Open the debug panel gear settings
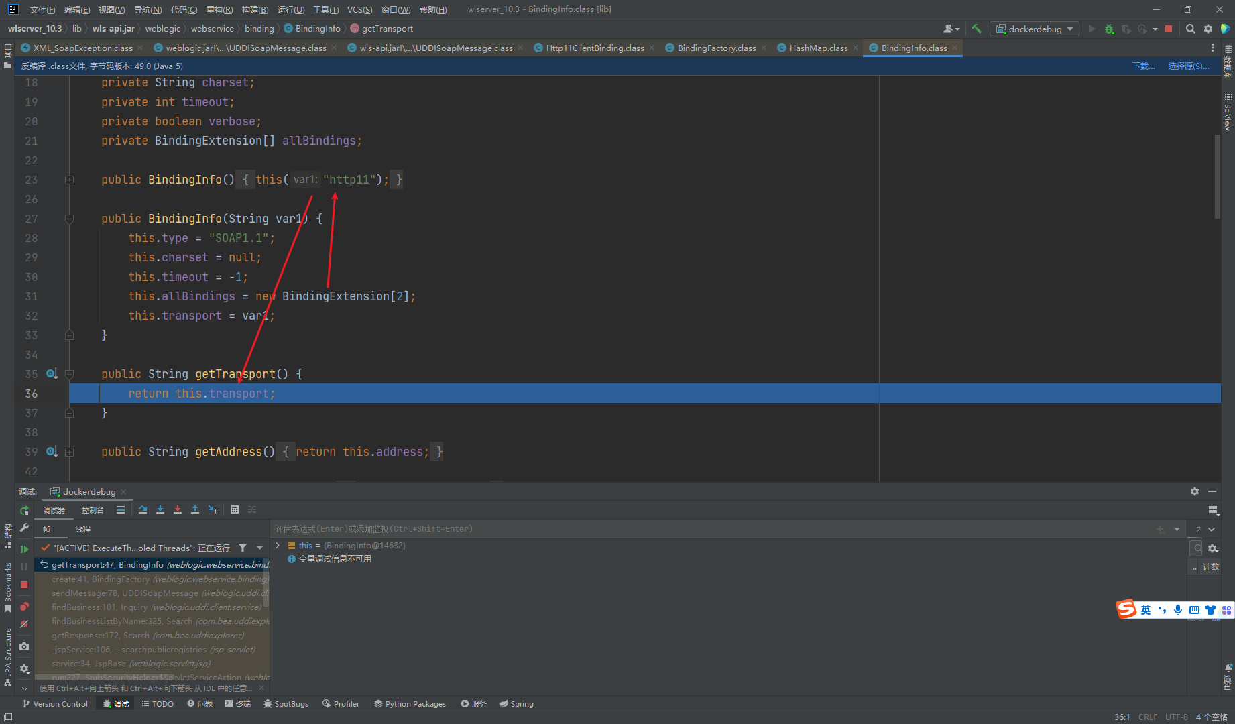This screenshot has height=724, width=1235. coord(1195,491)
